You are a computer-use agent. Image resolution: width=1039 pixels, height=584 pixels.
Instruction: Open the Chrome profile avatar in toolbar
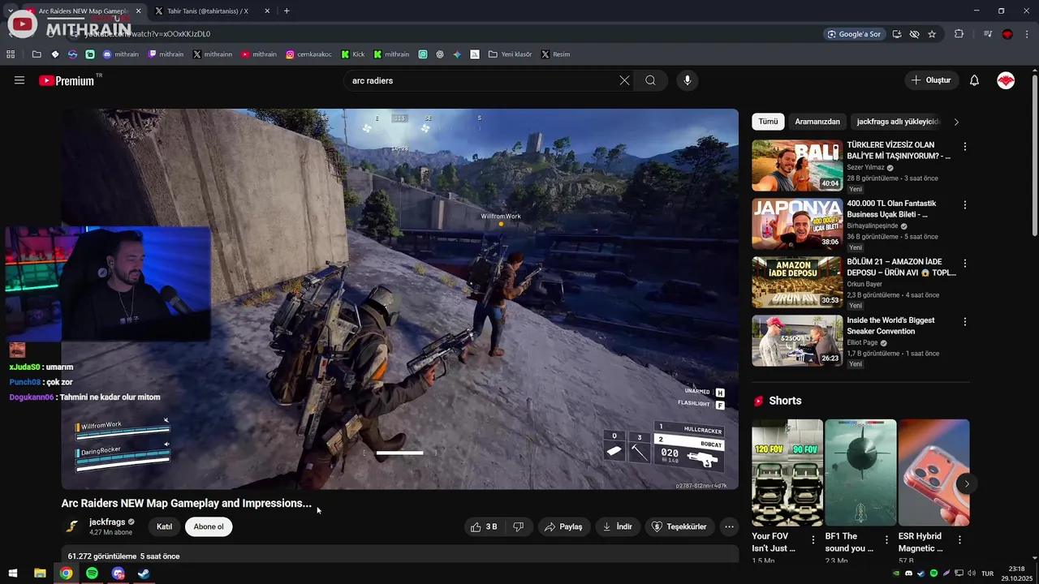coord(1007,34)
